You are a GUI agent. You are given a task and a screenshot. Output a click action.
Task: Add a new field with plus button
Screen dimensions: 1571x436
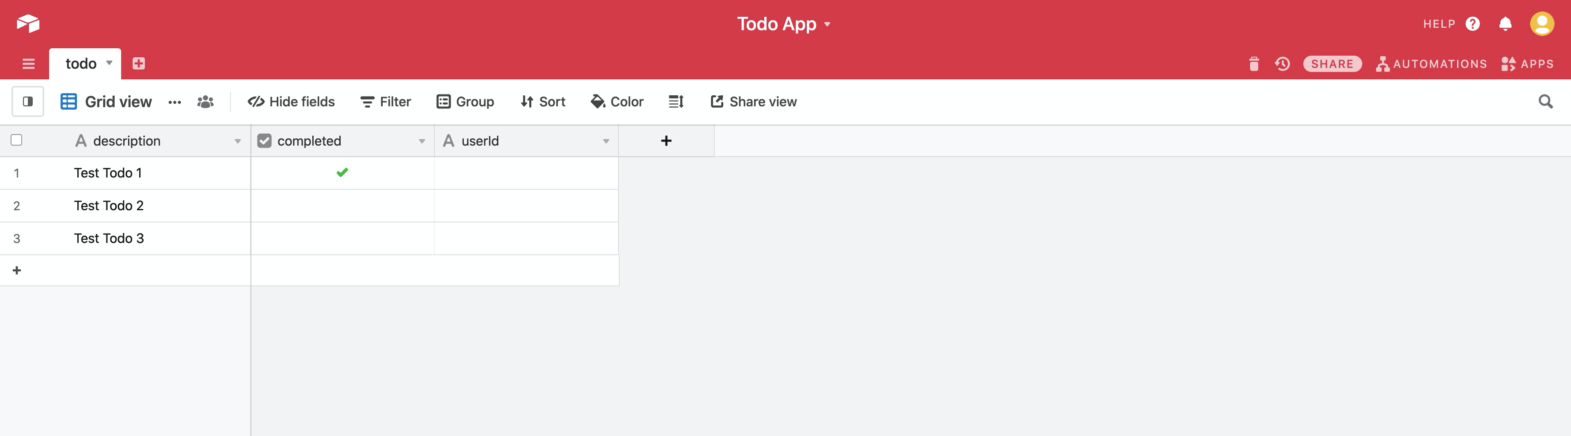666,141
